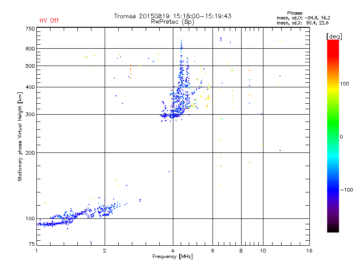Image resolution: width=364 pixels, height=273 pixels.
Task: Click the black bottom of the colorbar
Action: 333,229
